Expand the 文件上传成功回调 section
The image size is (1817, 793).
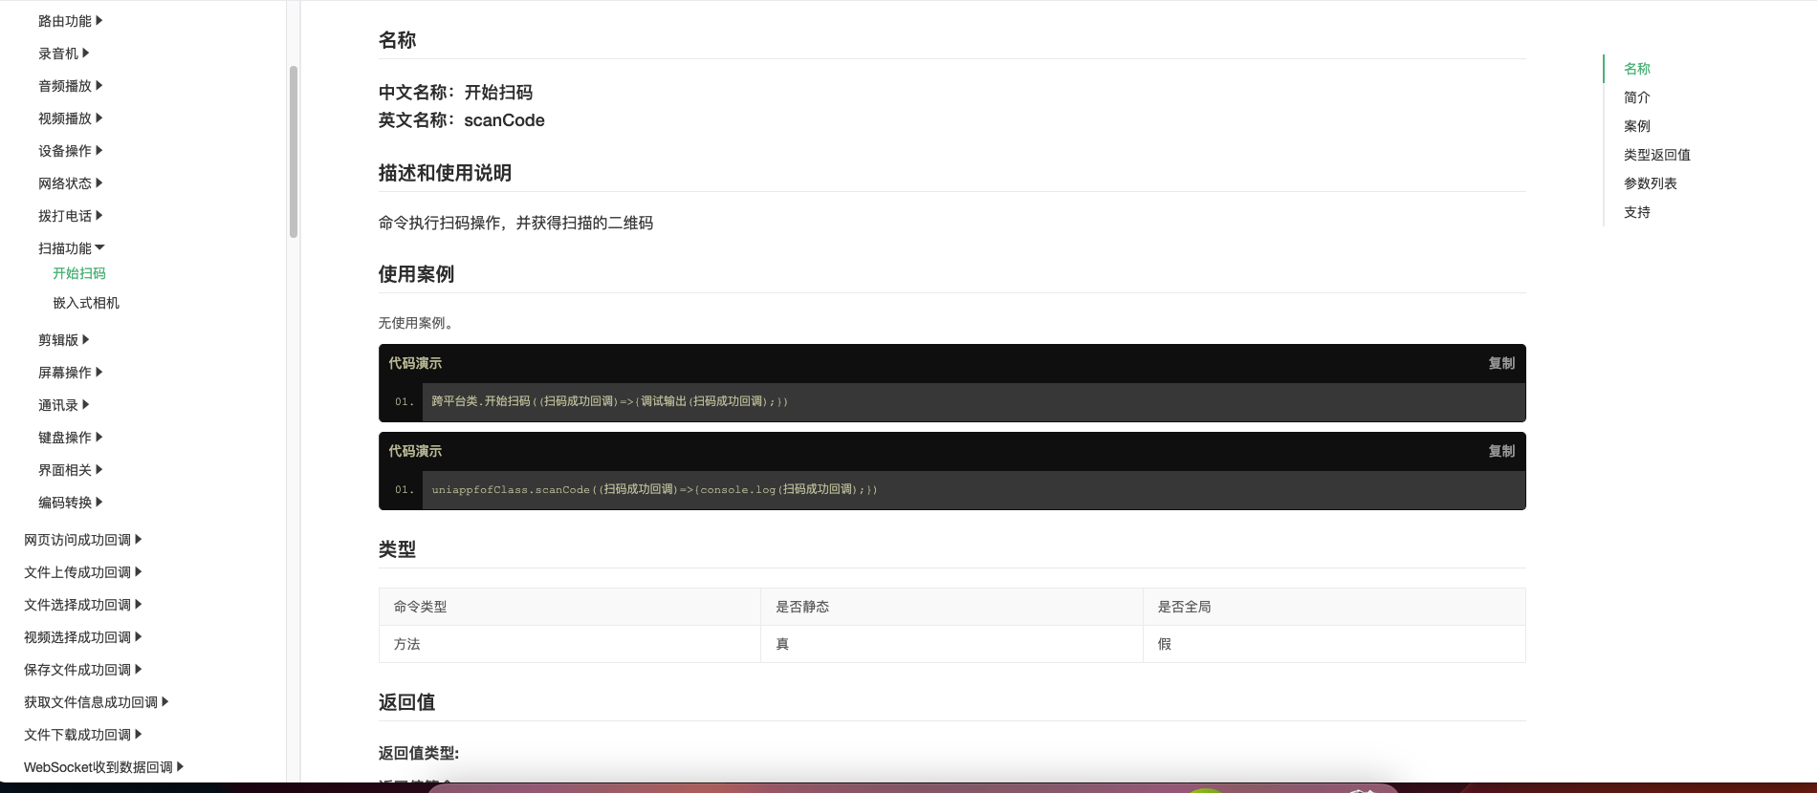82,572
